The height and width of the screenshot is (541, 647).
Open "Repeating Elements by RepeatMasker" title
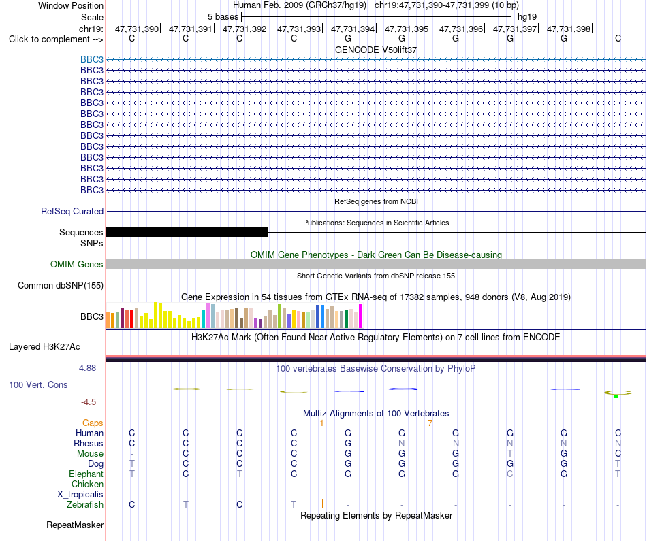[x=376, y=516]
